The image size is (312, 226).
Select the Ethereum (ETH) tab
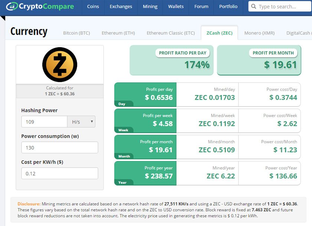(118, 33)
